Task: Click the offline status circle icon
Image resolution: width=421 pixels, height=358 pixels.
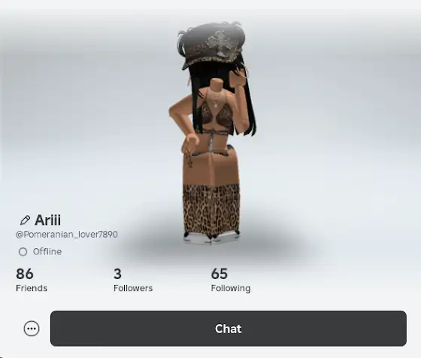Action: (23, 252)
